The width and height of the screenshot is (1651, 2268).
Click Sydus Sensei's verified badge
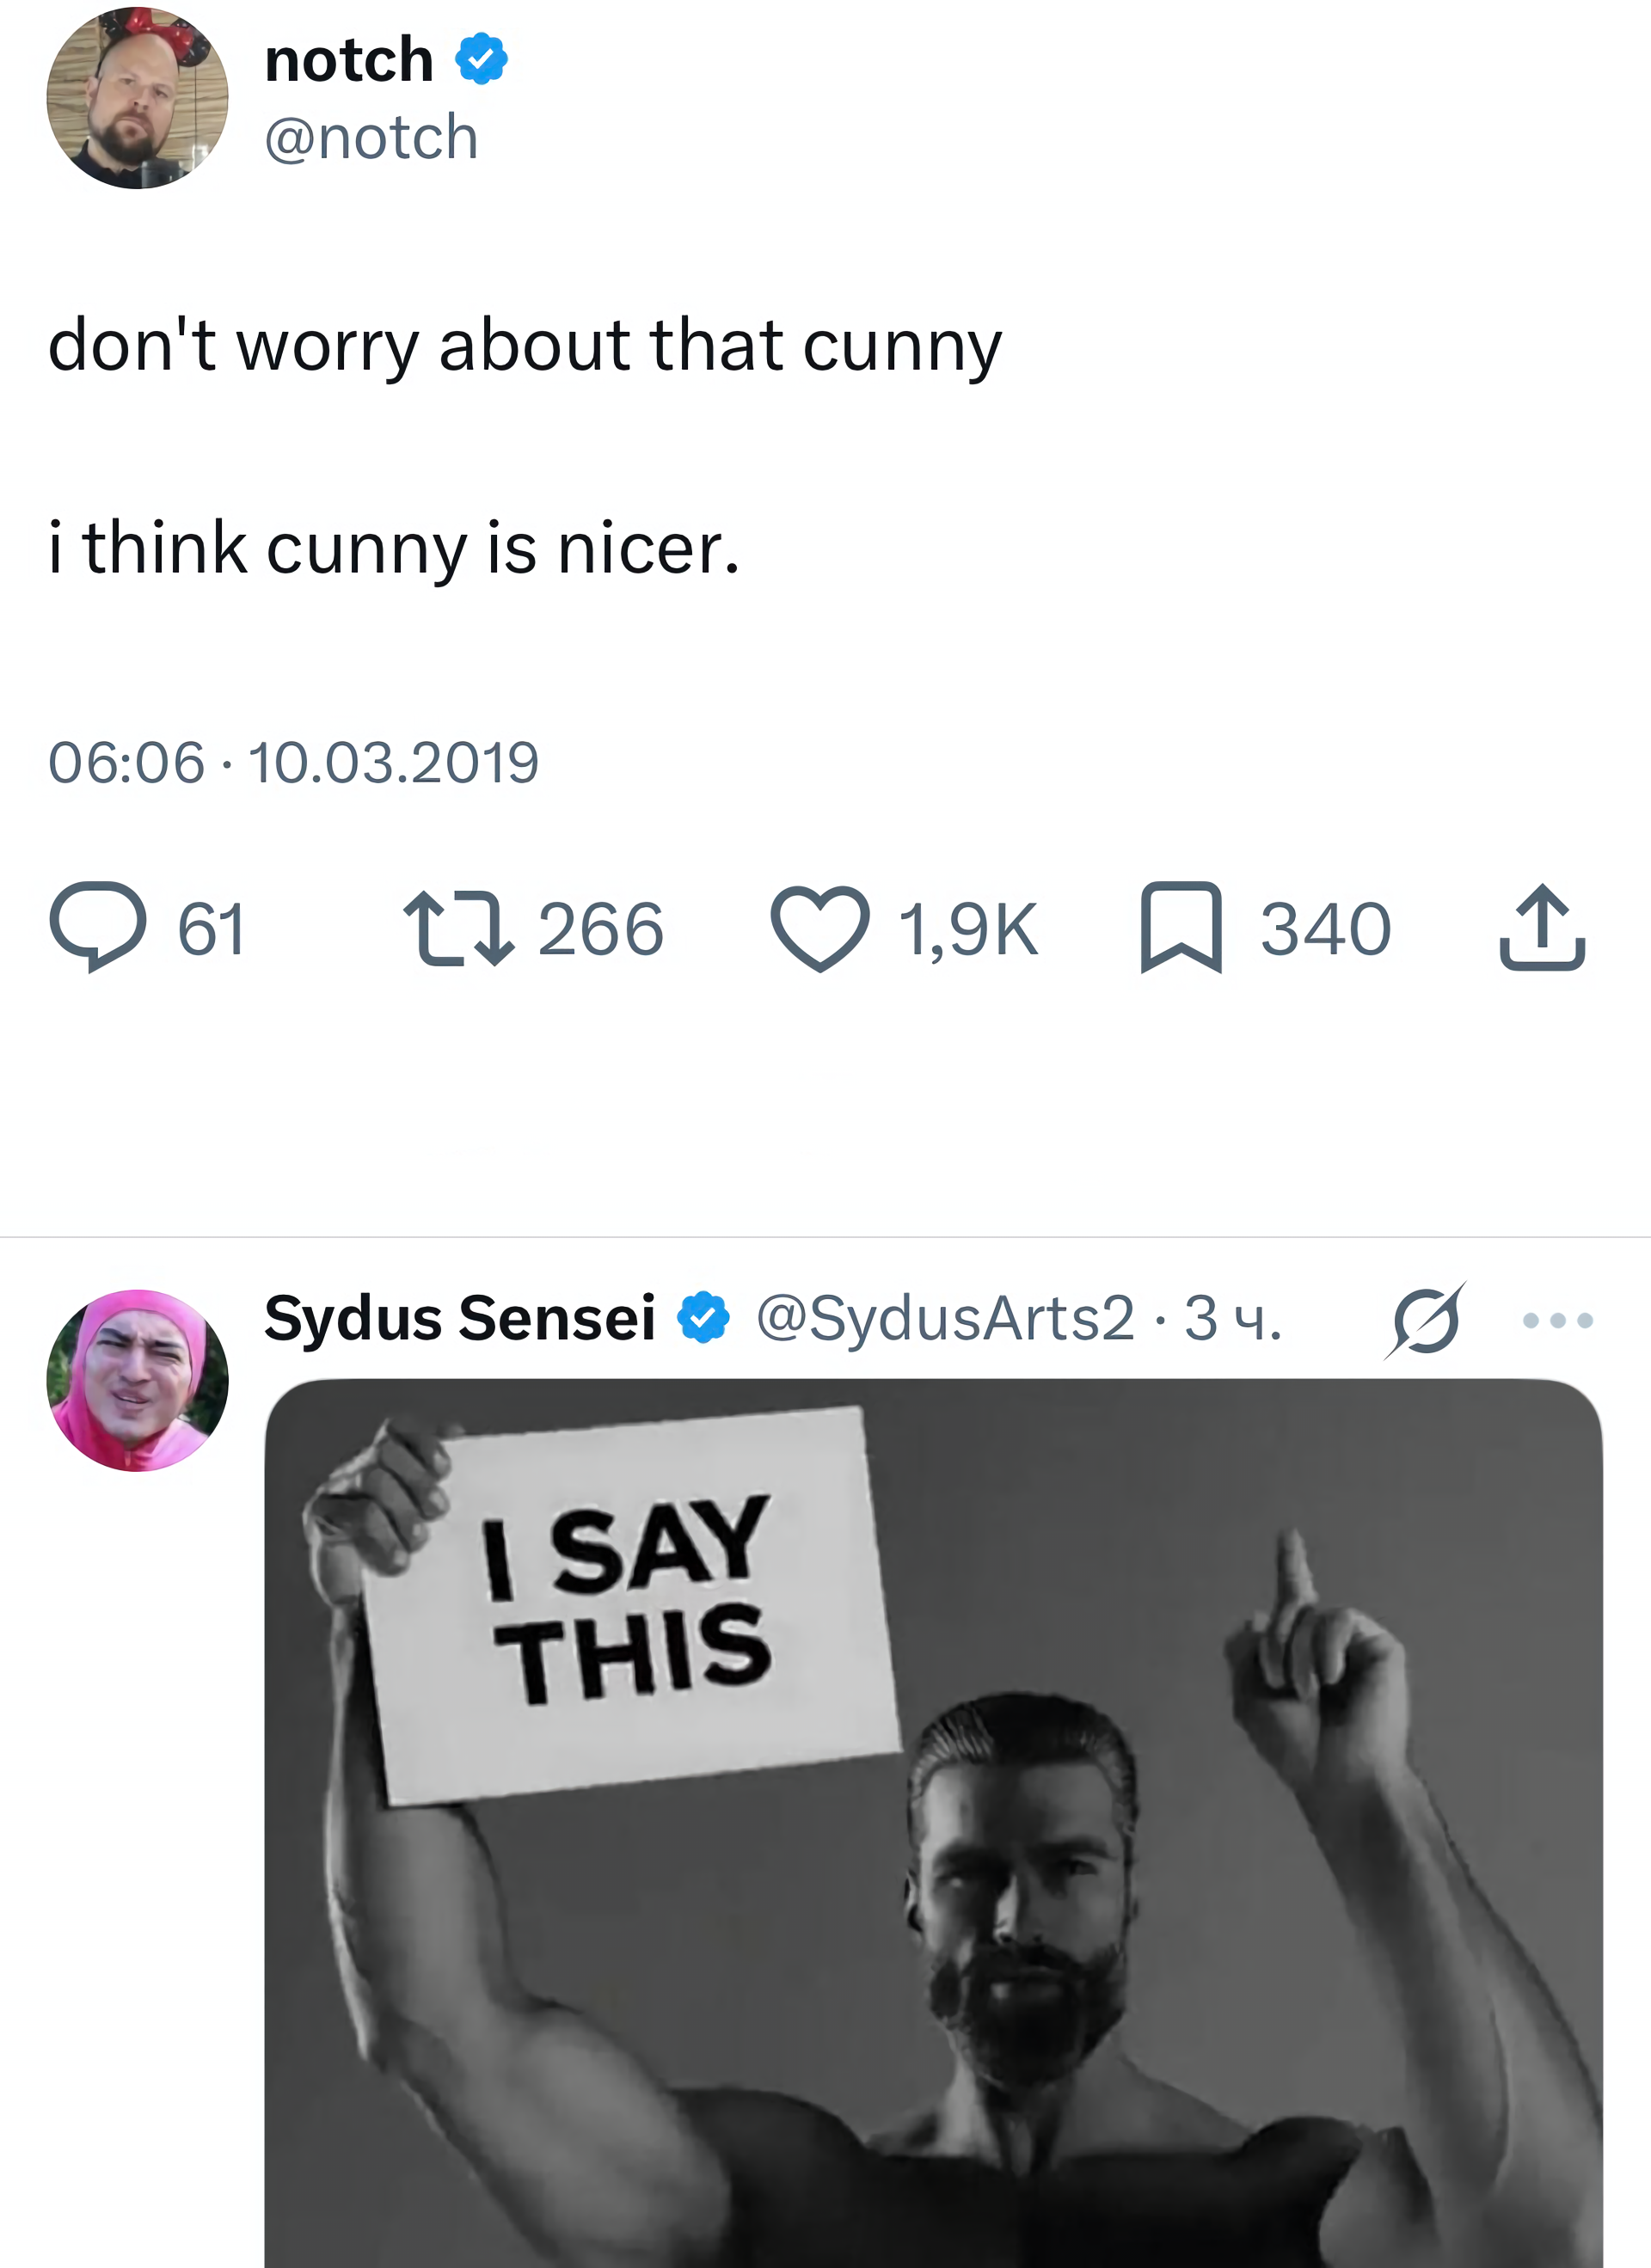pyautogui.click(x=704, y=1318)
